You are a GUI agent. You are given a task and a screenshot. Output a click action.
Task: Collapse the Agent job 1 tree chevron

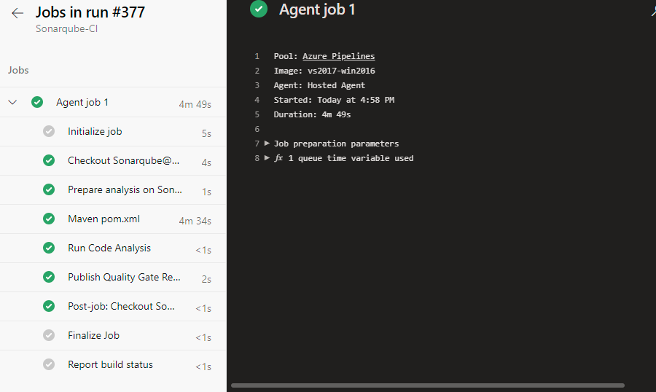(x=12, y=103)
